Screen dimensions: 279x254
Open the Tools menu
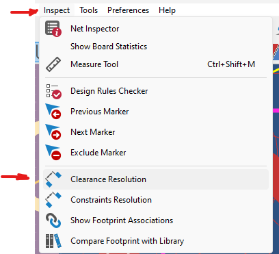click(89, 10)
